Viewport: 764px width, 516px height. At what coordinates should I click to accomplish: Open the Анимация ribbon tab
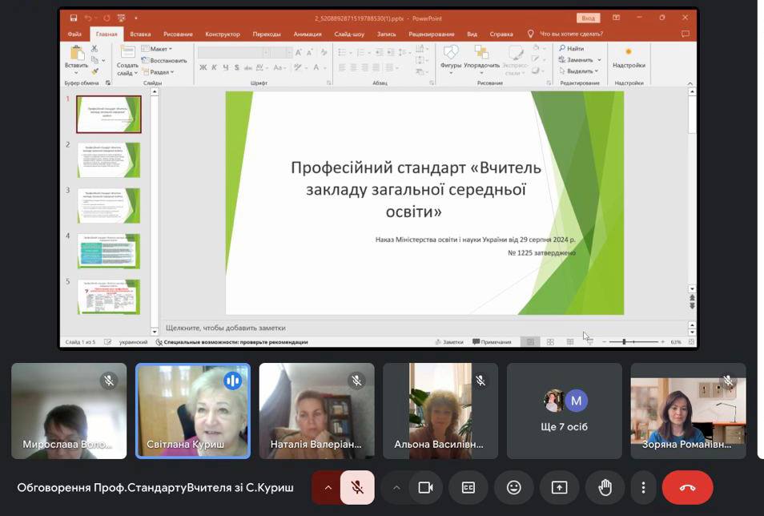(x=308, y=34)
